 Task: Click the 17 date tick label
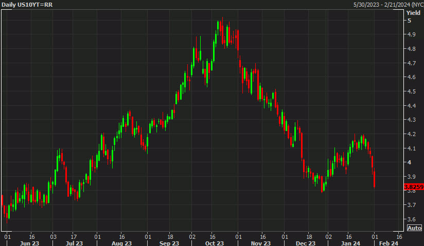coord(74,237)
